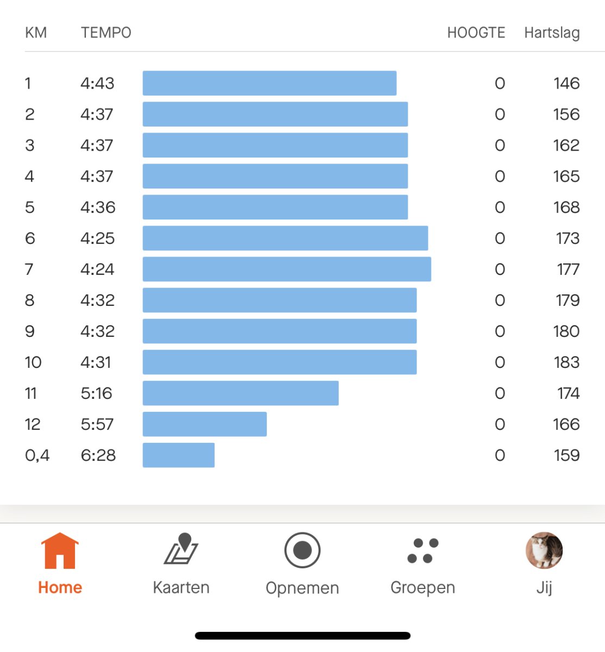Tap the pace bar for kilometer 7

(286, 269)
